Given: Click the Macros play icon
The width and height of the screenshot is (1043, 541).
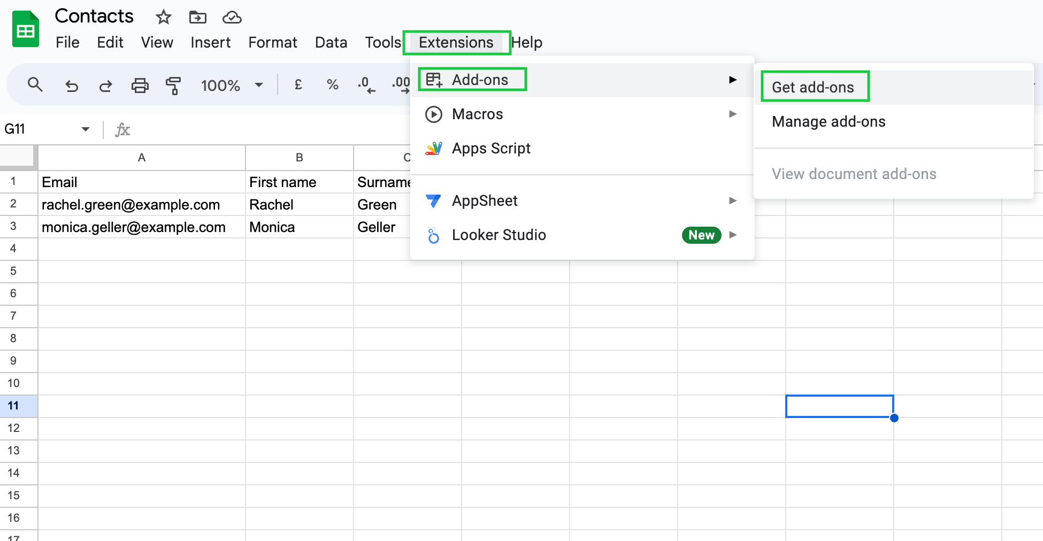Looking at the screenshot, I should click(434, 114).
